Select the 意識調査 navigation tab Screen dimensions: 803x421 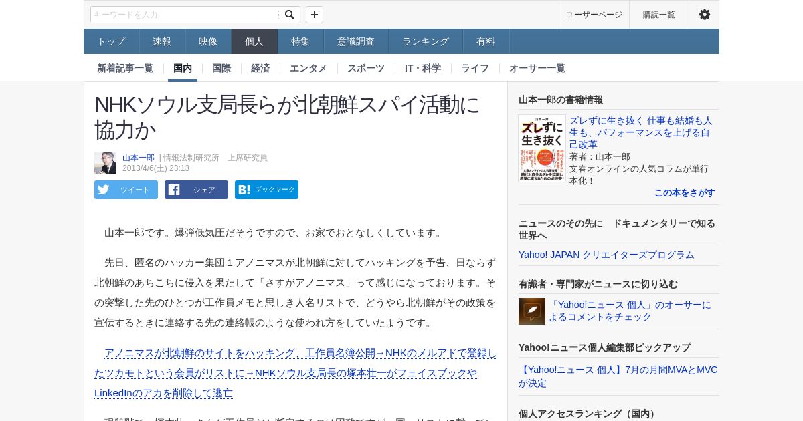tap(356, 41)
